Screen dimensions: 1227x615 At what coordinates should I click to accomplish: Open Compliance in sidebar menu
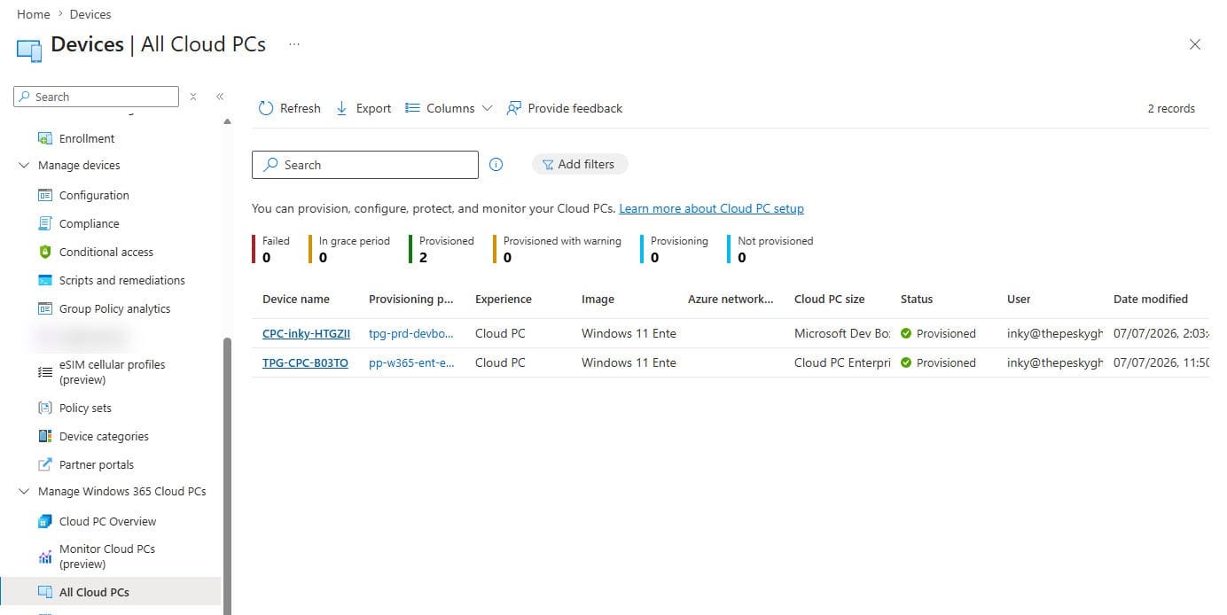tap(89, 223)
